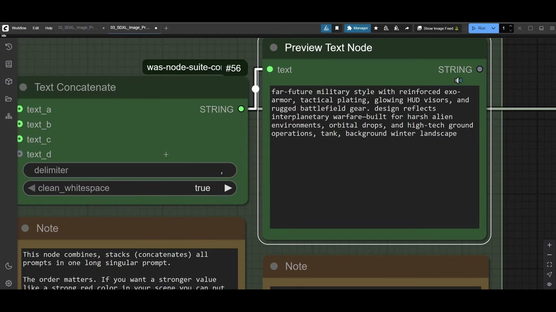556x312 pixels.
Task: Click the share arrow icon
Action: (x=407, y=28)
